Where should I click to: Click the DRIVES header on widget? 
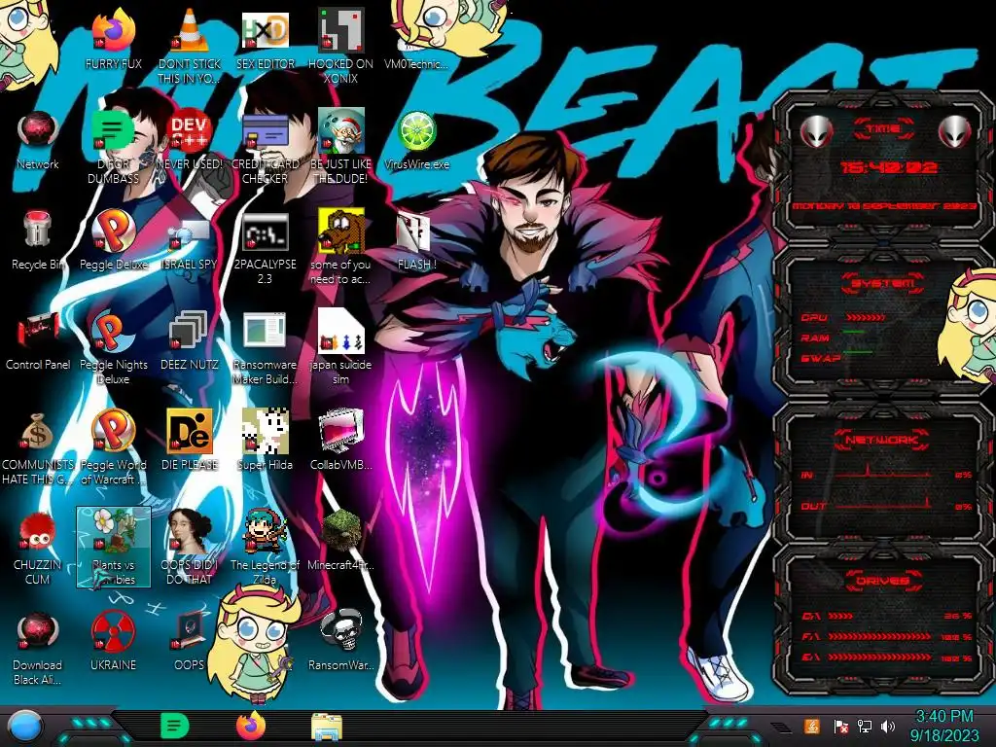[x=881, y=580]
